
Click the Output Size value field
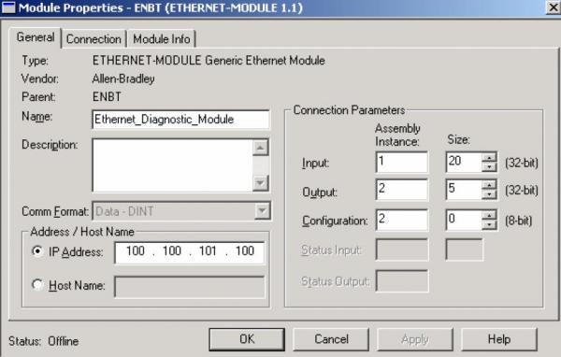point(464,190)
